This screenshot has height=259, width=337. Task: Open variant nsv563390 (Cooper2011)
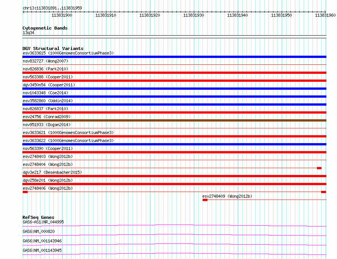point(48,148)
